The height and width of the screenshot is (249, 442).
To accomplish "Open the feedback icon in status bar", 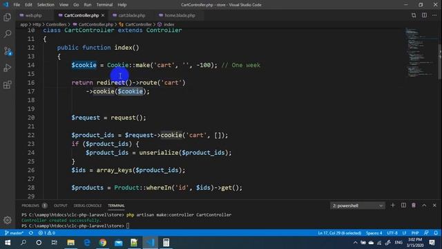I will (426, 233).
